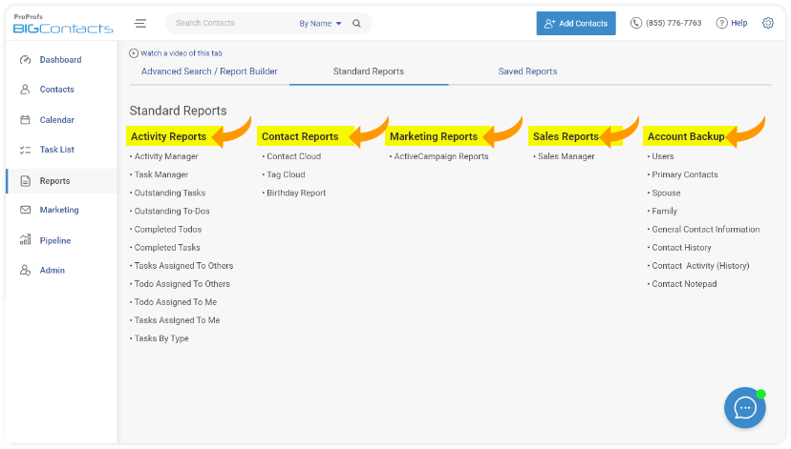
Task: Open the Task Manager report
Action: [x=160, y=174]
